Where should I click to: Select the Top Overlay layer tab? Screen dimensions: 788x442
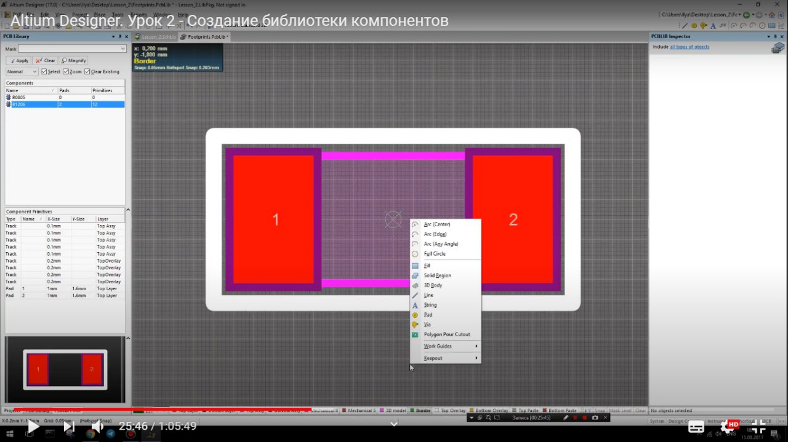click(x=450, y=410)
